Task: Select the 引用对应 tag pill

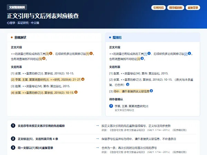Action: (x=158, y=8)
